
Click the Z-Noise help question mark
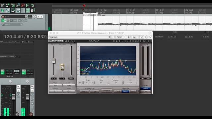coord(150,41)
